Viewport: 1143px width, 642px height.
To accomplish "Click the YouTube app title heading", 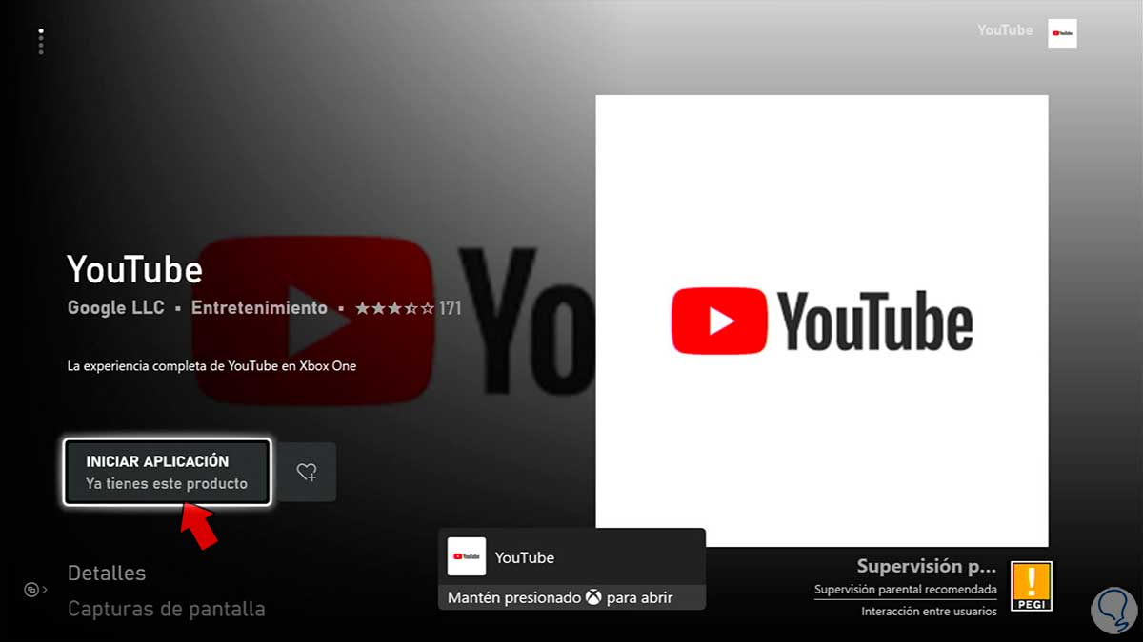I will [x=135, y=269].
